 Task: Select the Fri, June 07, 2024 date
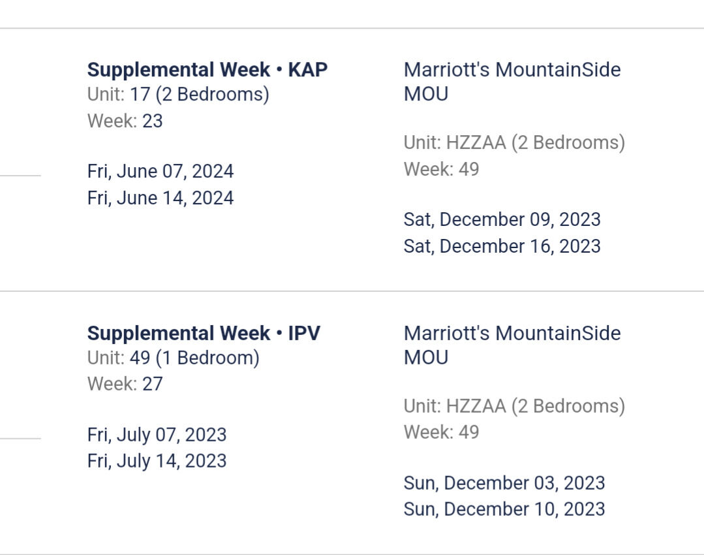pyautogui.click(x=161, y=171)
